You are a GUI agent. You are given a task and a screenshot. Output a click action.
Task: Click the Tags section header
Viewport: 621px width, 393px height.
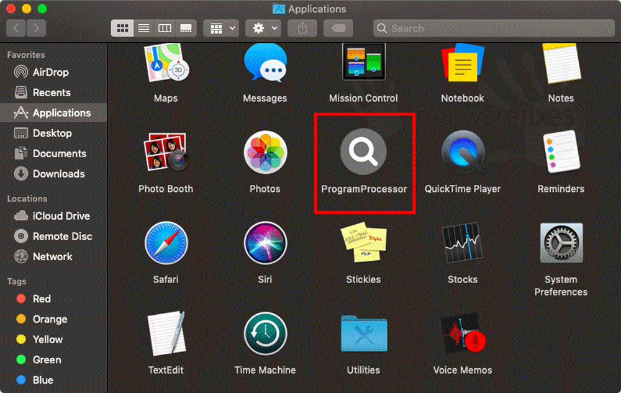17,281
